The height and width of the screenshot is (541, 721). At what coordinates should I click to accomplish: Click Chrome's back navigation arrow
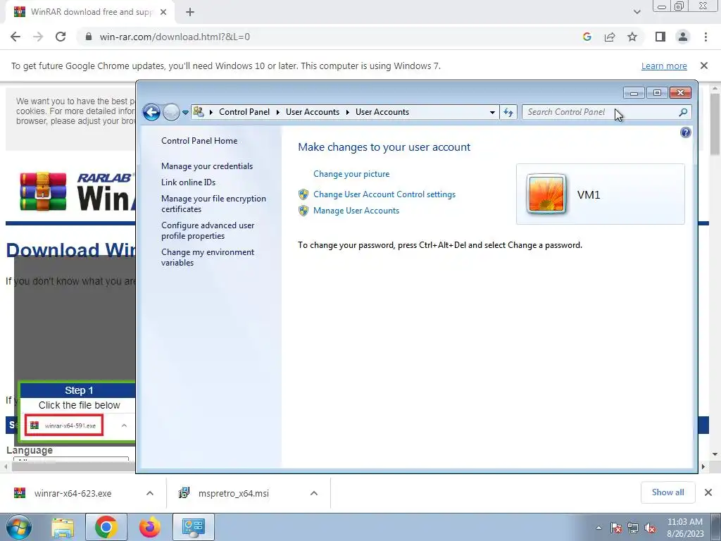[15, 37]
